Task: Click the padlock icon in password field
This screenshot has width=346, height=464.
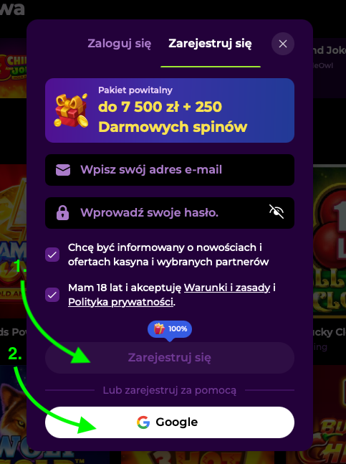Action: pyautogui.click(x=62, y=213)
